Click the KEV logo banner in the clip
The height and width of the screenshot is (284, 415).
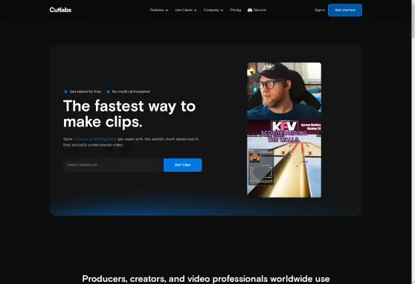pos(285,126)
